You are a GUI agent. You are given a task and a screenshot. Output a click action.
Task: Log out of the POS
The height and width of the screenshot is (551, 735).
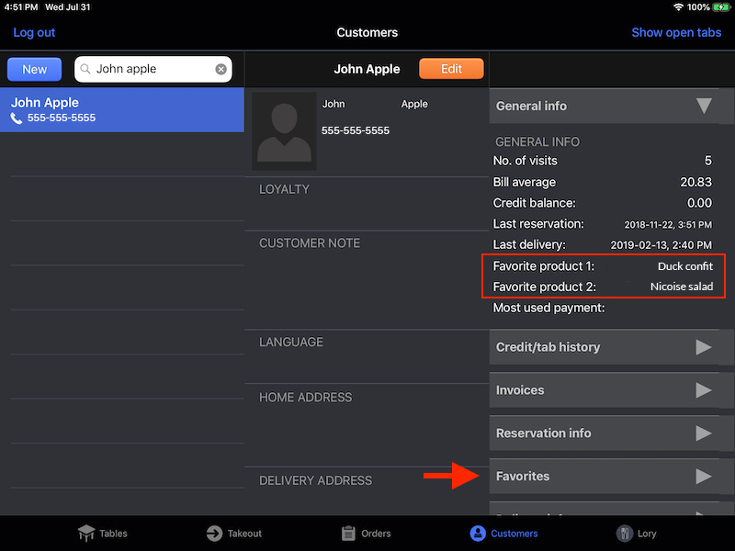pos(34,32)
